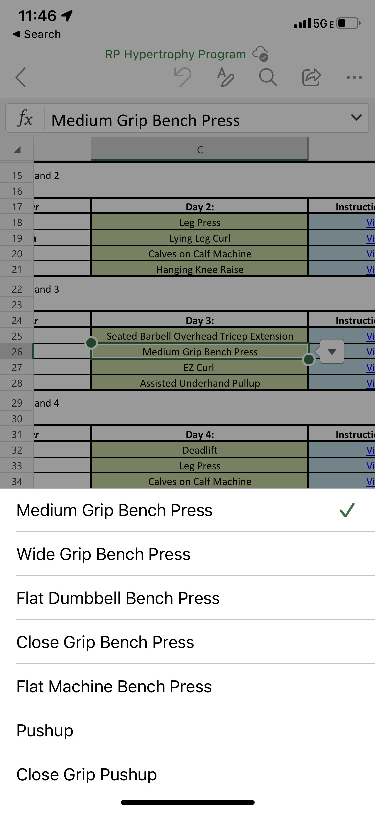Choose Wide Grip Bench Press from list
This screenshot has width=375, height=813.
[103, 554]
